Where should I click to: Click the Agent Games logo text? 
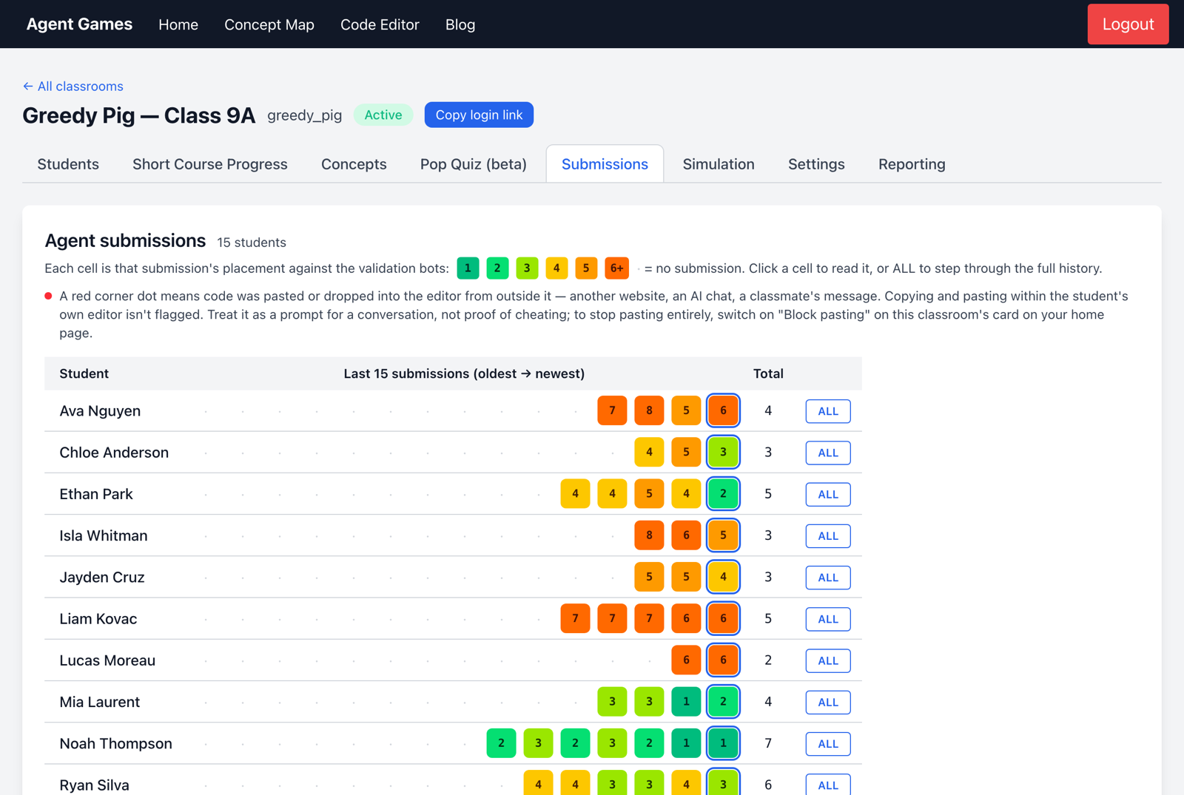point(79,24)
